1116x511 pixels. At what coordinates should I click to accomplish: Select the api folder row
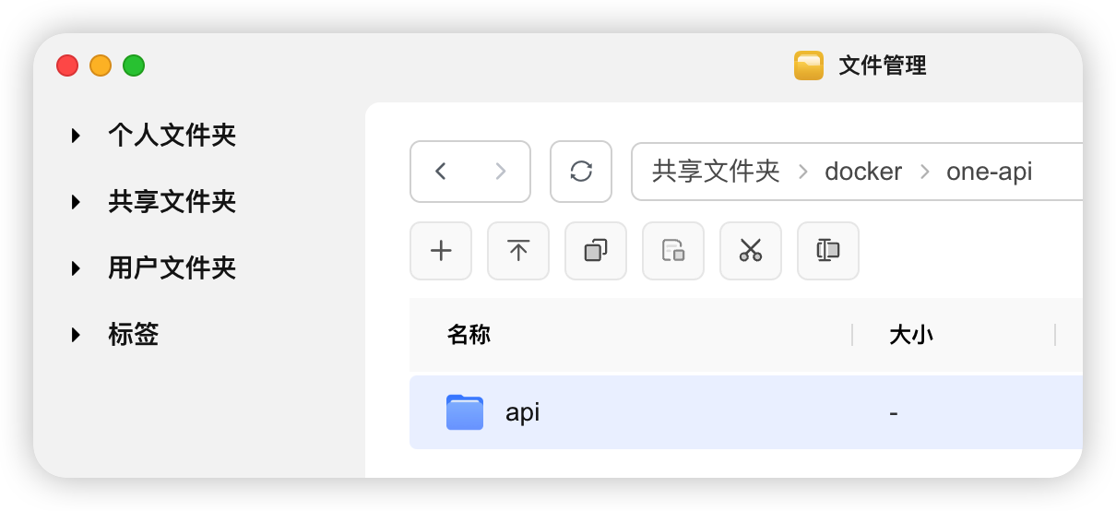click(x=646, y=412)
